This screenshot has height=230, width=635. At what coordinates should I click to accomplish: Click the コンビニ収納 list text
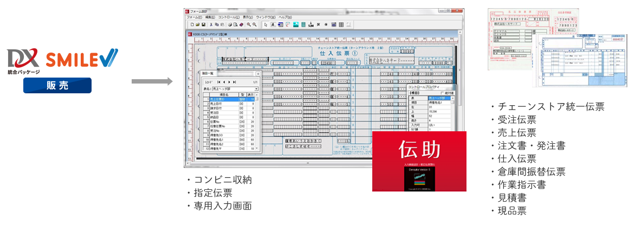point(223,180)
